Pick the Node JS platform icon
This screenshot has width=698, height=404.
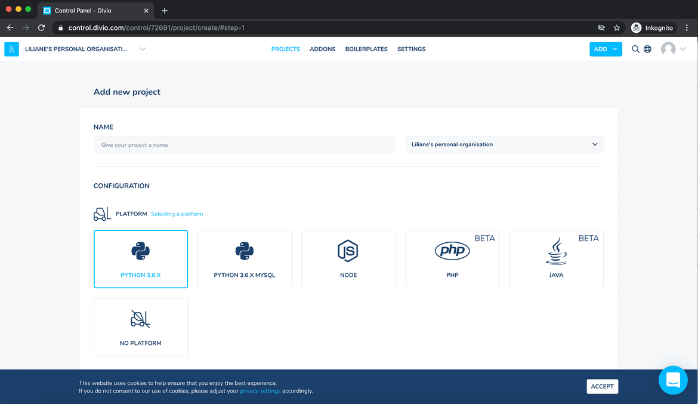point(348,251)
